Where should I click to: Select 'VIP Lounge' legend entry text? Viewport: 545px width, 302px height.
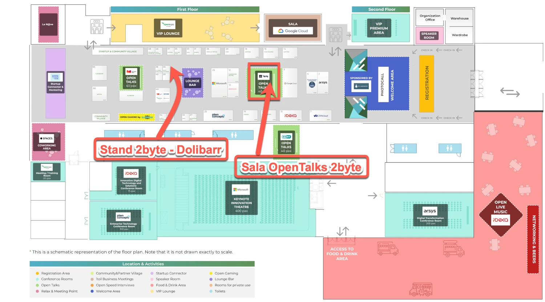click(x=165, y=291)
